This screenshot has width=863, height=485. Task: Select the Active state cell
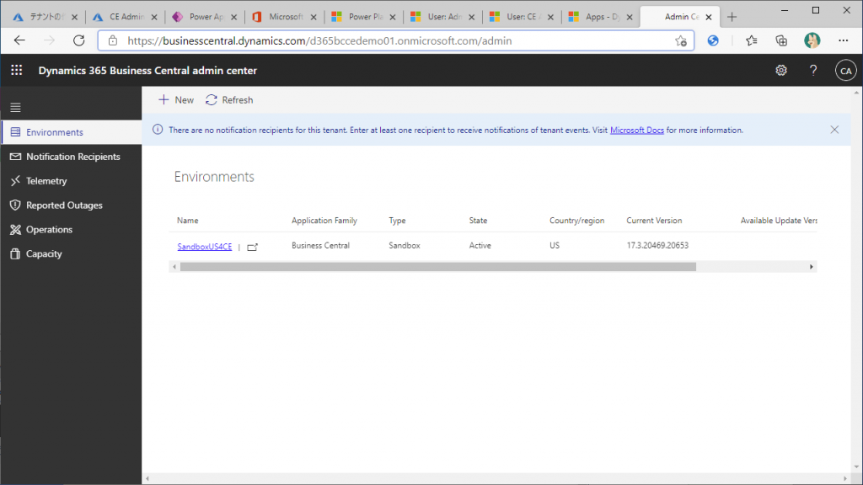pyautogui.click(x=480, y=246)
